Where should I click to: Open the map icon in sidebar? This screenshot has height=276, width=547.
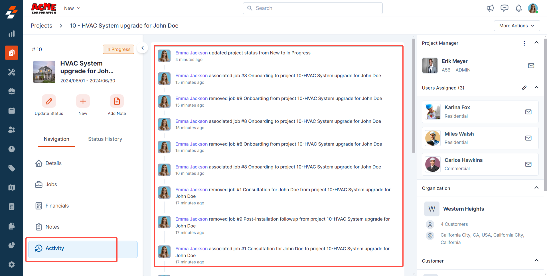[x=11, y=187]
